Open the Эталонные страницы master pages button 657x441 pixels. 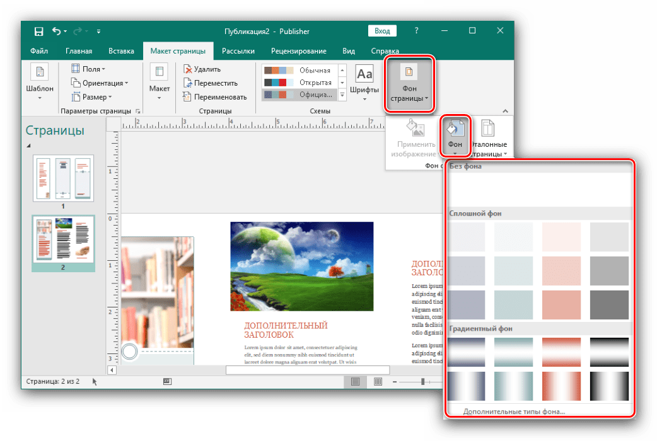point(489,138)
